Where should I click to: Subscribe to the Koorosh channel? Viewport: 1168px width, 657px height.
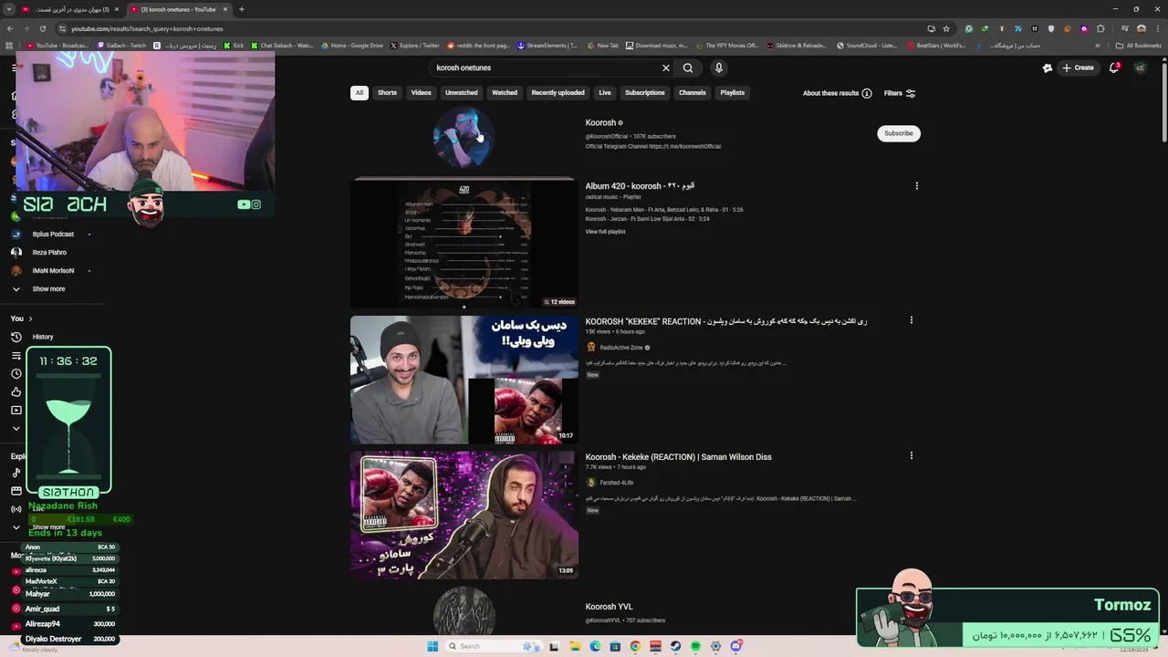pyautogui.click(x=898, y=133)
